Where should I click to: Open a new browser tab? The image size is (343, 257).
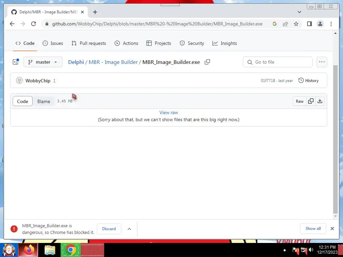click(x=95, y=12)
